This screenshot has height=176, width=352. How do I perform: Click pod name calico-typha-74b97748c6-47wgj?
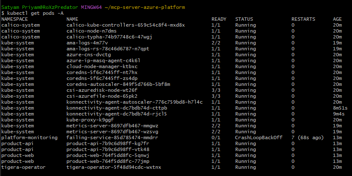point(109,37)
